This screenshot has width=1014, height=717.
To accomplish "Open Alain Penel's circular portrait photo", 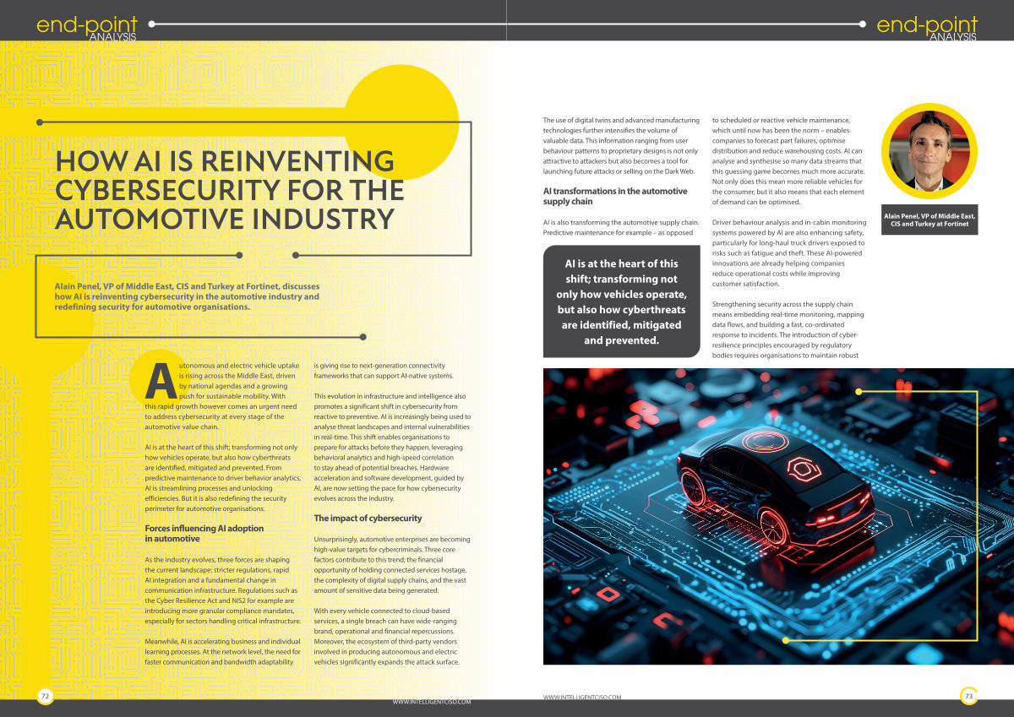I will pyautogui.click(x=929, y=151).
